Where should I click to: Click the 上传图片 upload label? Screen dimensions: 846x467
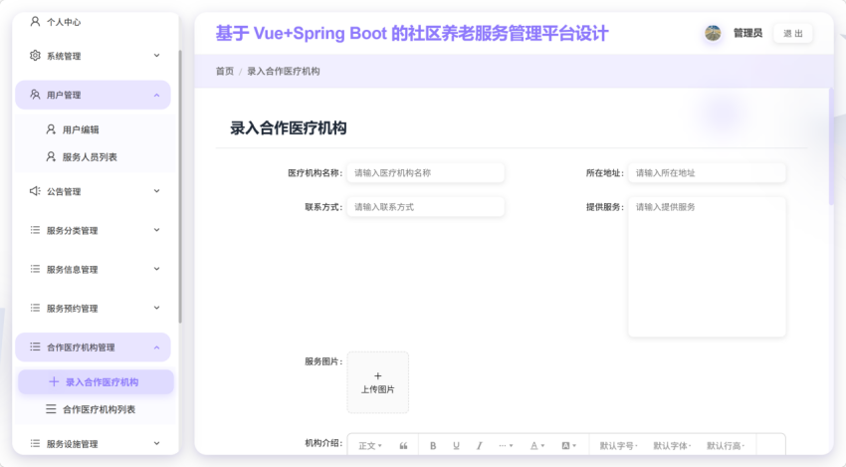click(x=377, y=389)
